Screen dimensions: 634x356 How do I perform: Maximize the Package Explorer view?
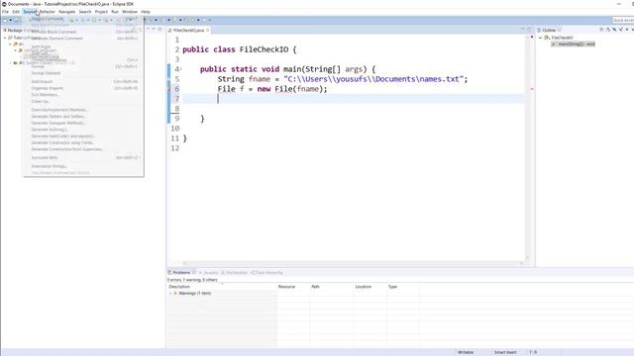[x=160, y=29]
